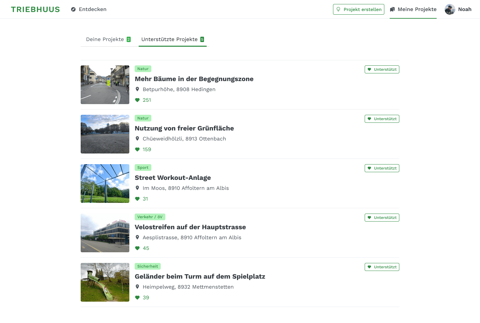Viewport: 480px width, 323px height.
Task: Click the Verkehr / öV category tag
Action: pyautogui.click(x=150, y=217)
